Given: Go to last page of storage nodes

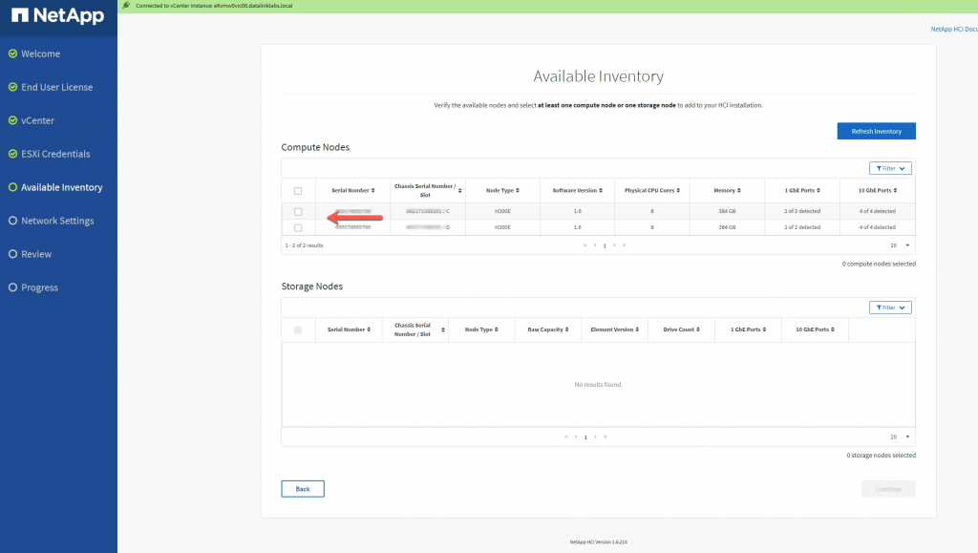Looking at the screenshot, I should coord(605,436).
